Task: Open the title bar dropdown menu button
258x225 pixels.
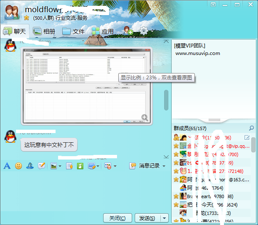Action: 213,5
